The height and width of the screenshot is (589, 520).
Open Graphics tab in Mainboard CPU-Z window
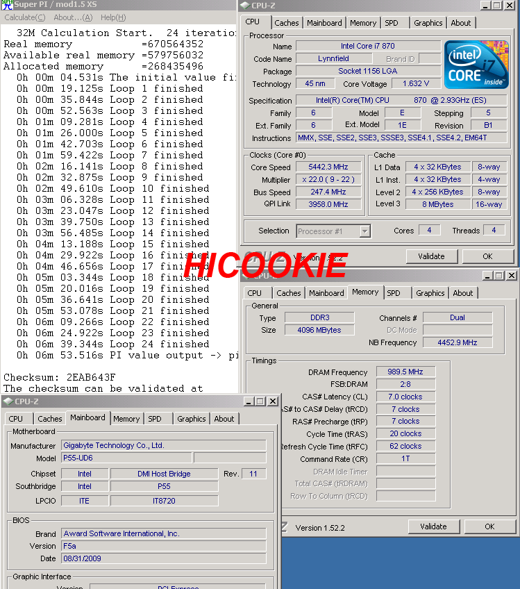tap(192, 419)
